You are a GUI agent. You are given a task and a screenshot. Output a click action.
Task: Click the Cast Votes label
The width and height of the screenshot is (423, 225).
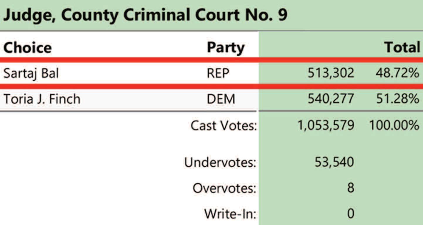coord(224,126)
